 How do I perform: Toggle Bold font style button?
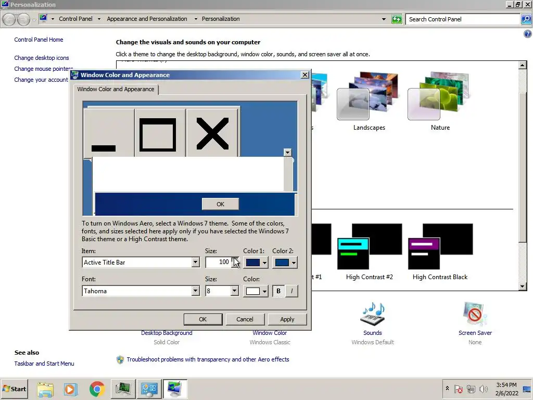coord(278,291)
